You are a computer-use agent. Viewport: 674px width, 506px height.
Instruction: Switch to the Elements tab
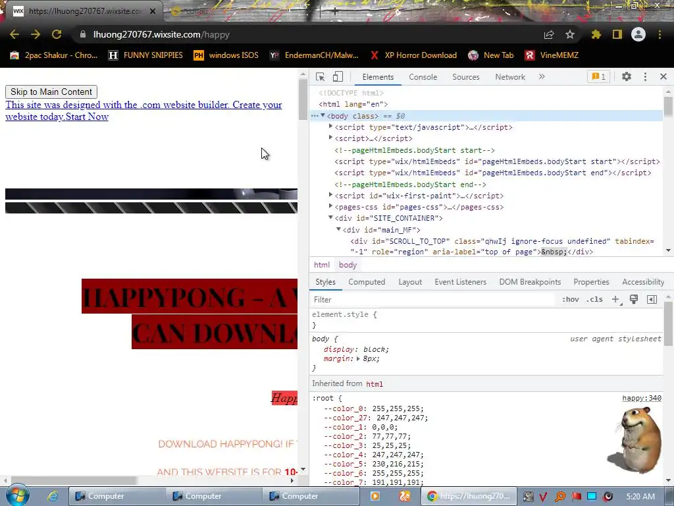pos(378,77)
